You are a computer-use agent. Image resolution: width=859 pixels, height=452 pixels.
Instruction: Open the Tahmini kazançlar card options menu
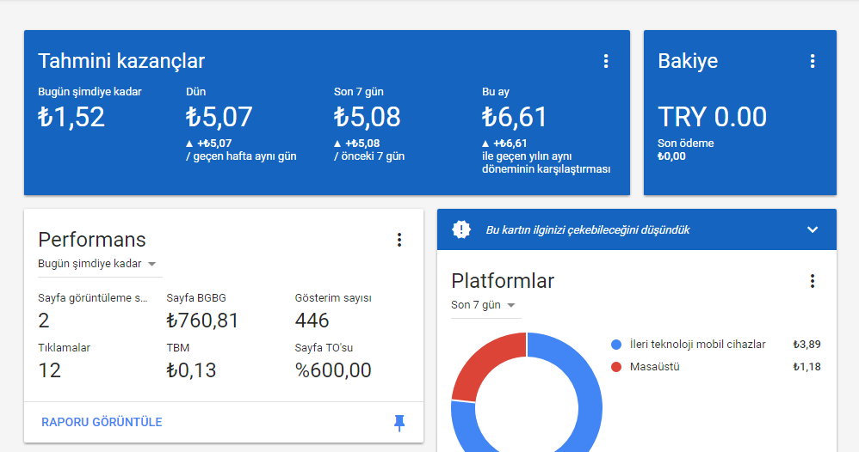[x=606, y=61]
